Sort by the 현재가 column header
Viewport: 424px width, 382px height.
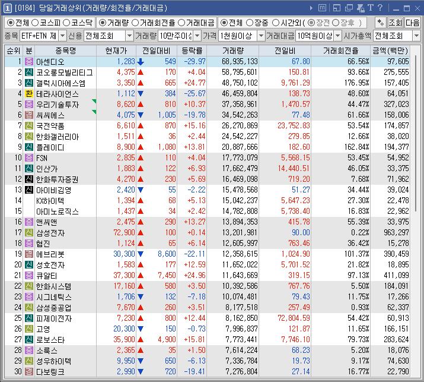tap(116, 50)
